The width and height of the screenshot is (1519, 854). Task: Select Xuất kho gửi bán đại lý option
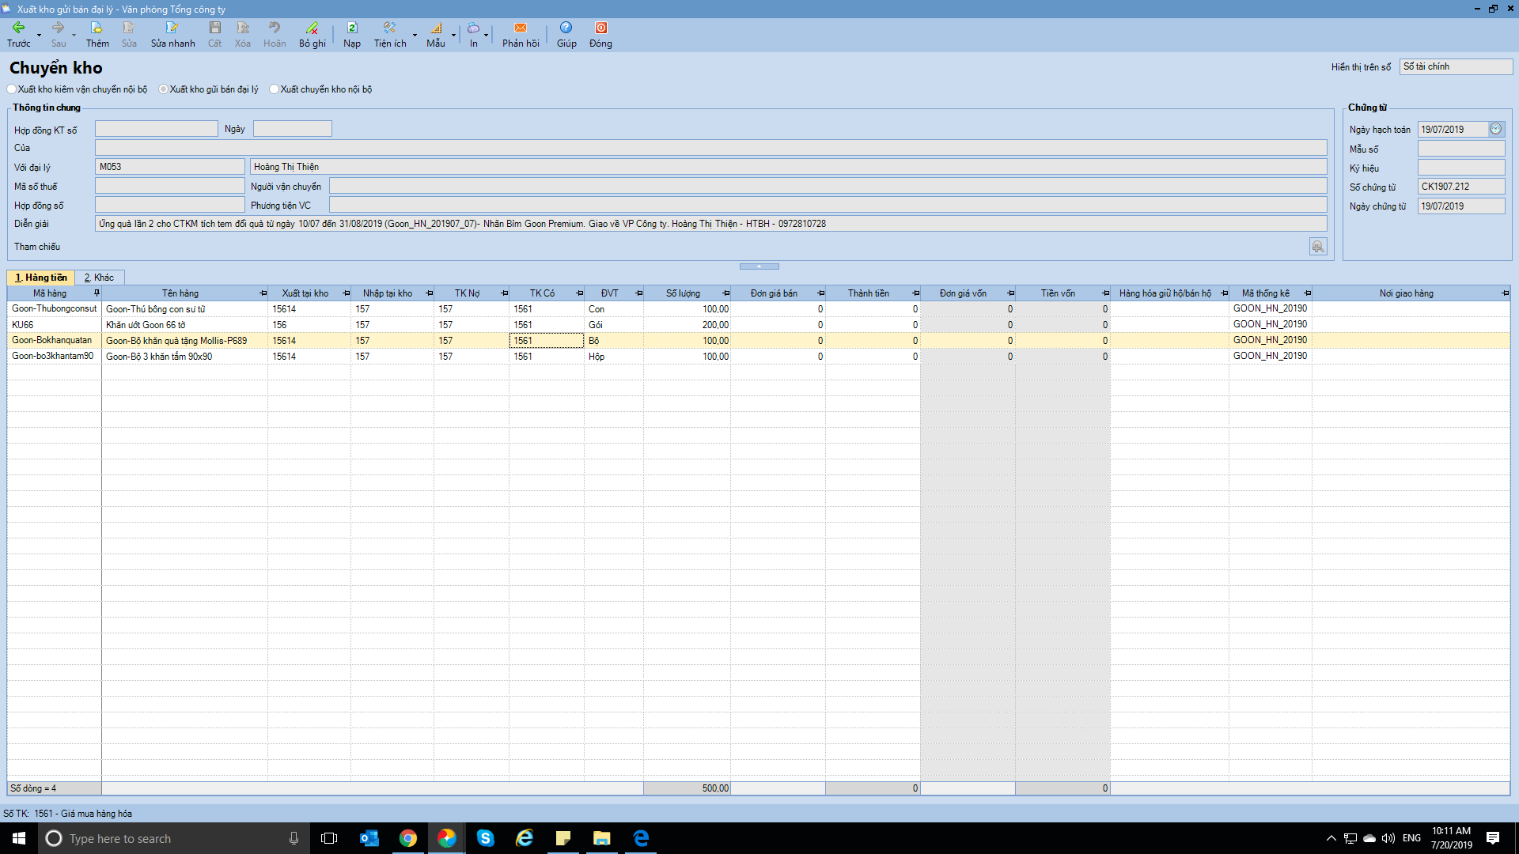[164, 89]
